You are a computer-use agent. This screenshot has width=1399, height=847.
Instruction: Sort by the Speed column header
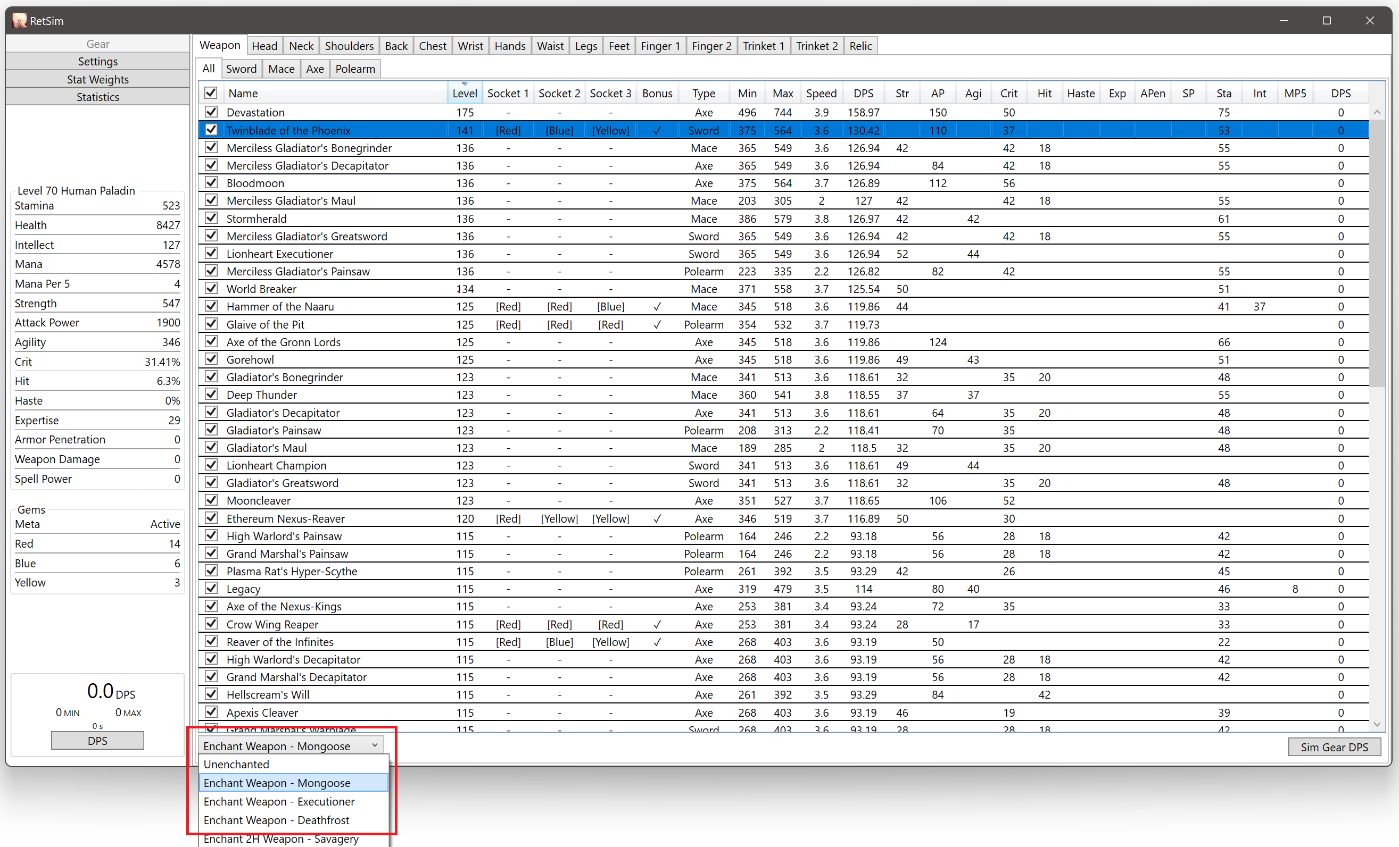[821, 93]
